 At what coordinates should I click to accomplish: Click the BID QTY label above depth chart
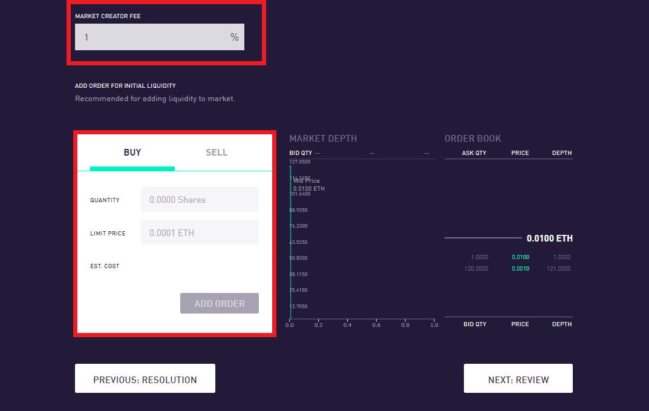coord(301,153)
